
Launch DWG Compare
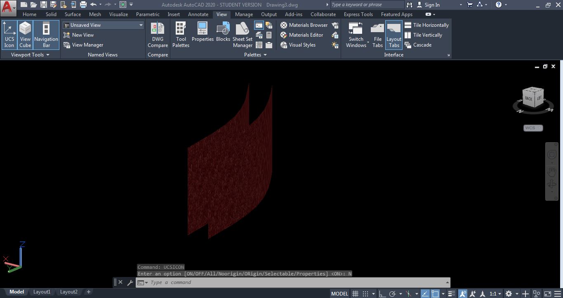(x=158, y=35)
